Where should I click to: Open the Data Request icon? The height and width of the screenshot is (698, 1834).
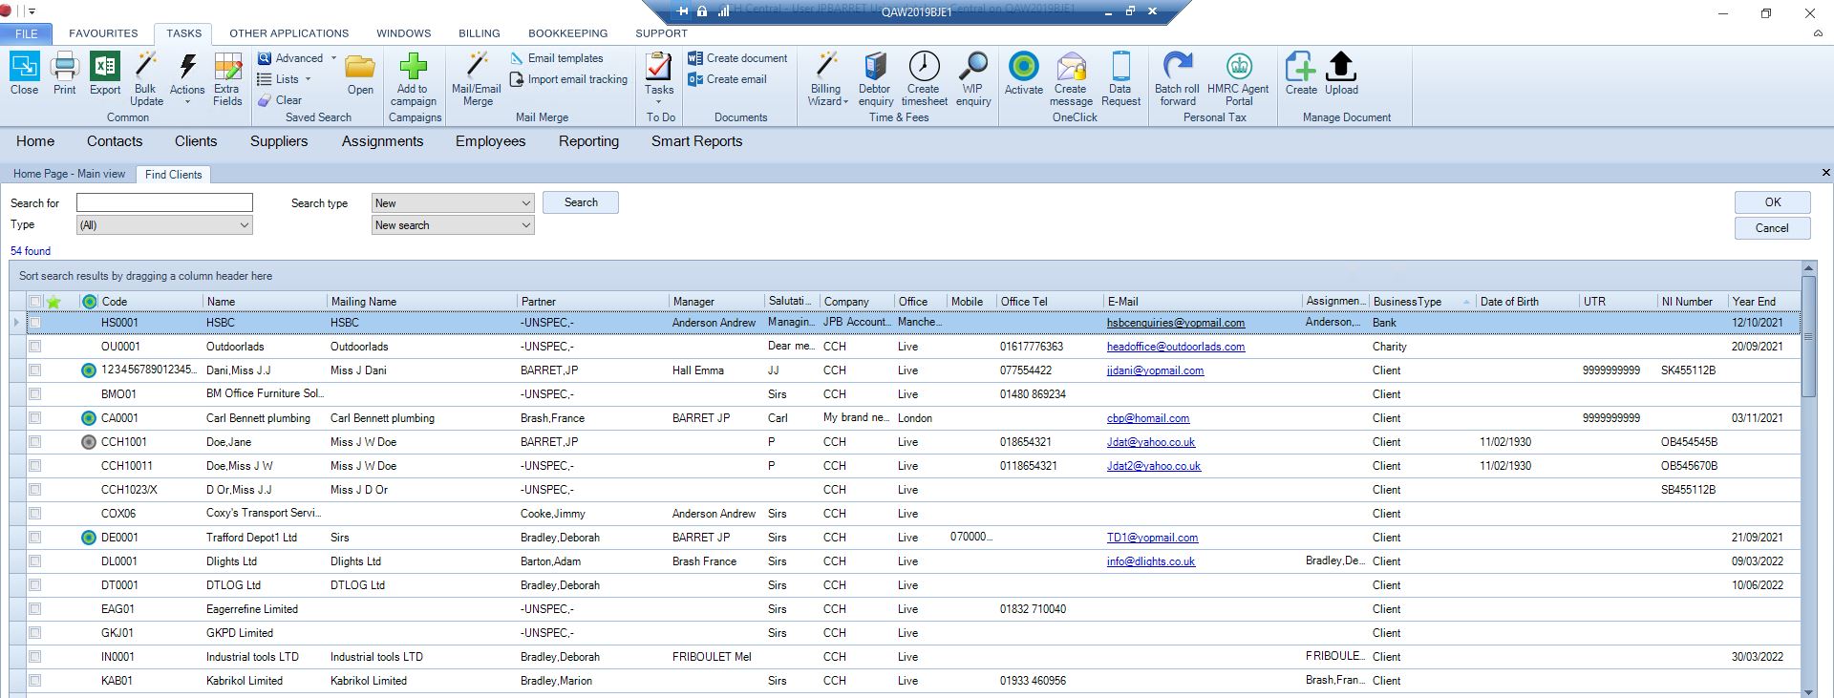(1120, 78)
